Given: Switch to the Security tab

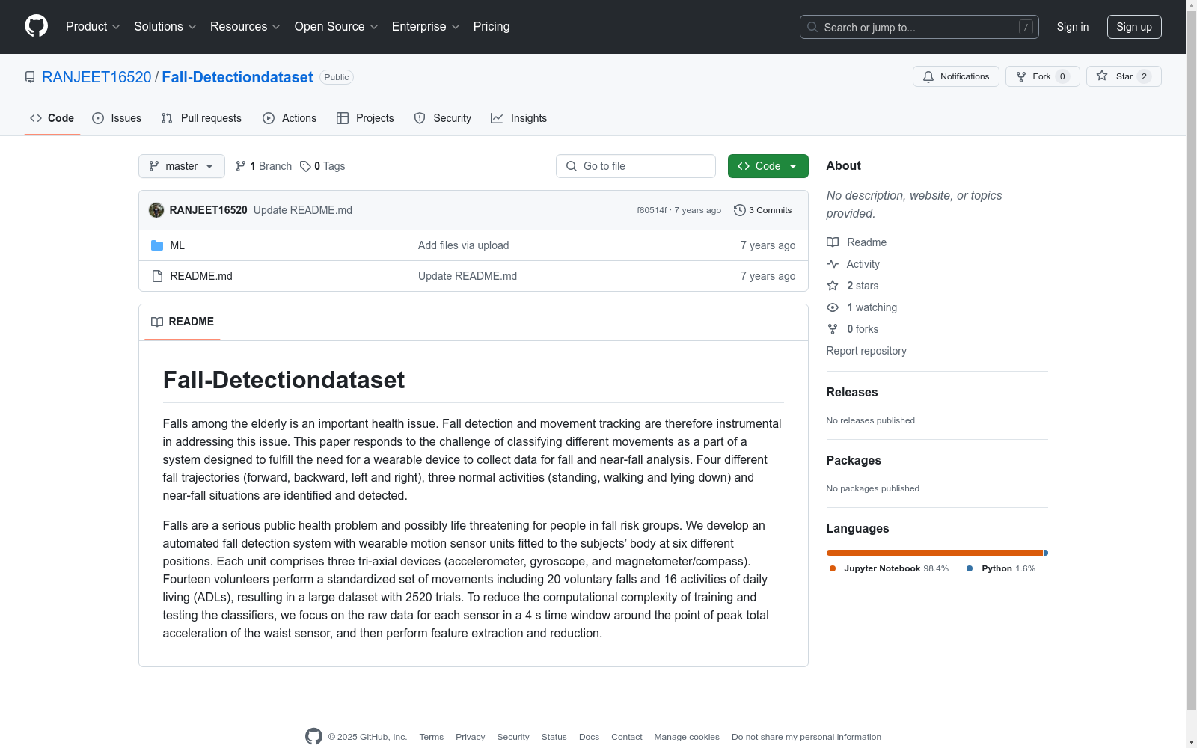Looking at the screenshot, I should 443,118.
